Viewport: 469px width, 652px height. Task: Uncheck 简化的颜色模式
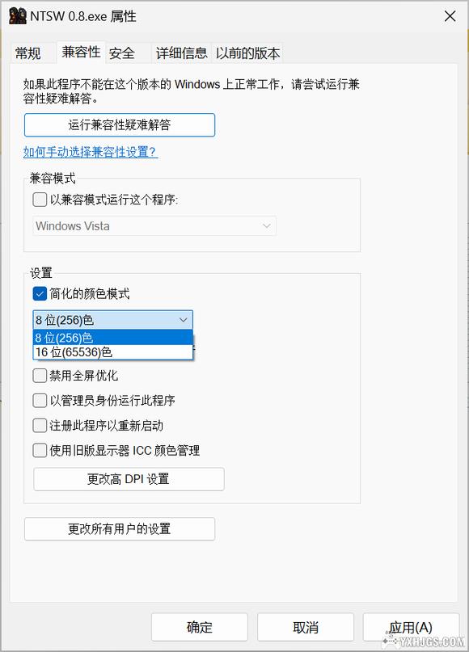pos(40,293)
